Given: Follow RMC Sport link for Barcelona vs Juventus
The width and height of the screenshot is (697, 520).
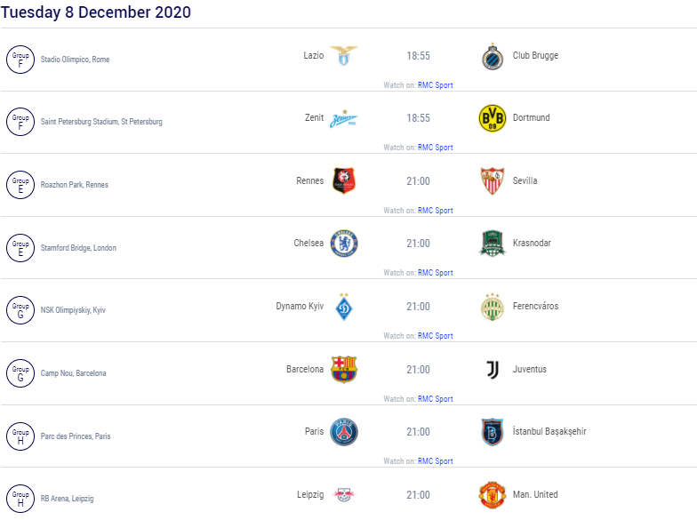Looking at the screenshot, I should [436, 399].
